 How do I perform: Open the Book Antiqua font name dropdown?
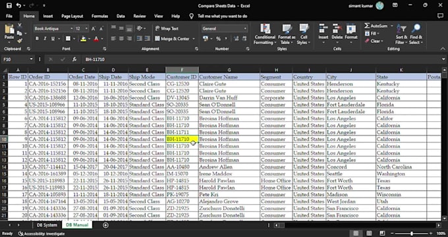71,28
